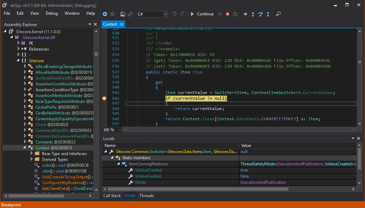
Task: Select the AddConsoleToLogOutput() method
Action: (x=67, y=177)
